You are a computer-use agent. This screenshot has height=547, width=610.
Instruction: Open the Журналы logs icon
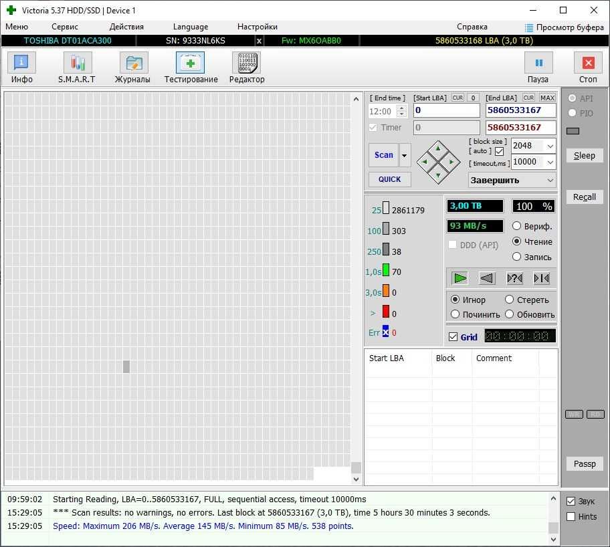click(x=134, y=63)
